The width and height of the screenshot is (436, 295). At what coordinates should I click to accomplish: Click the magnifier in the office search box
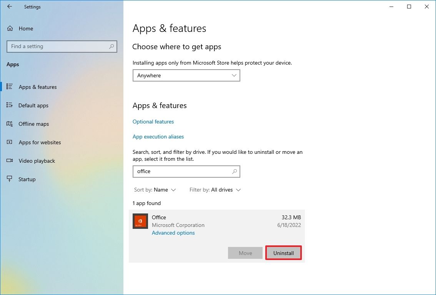[x=235, y=172]
